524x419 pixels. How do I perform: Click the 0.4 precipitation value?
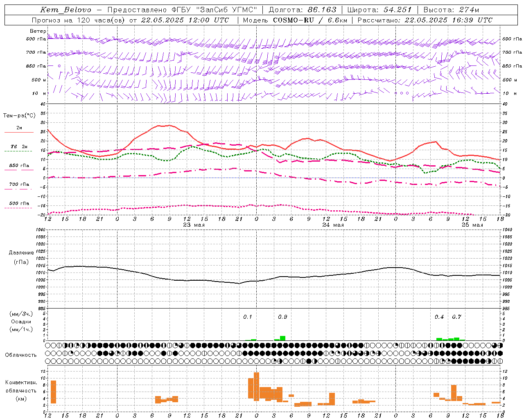coord(439,317)
